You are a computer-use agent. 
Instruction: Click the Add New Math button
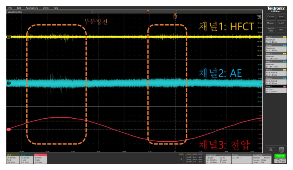point(189,158)
